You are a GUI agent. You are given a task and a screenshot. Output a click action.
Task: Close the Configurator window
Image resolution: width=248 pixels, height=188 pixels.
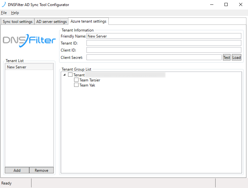[x=241, y=4]
